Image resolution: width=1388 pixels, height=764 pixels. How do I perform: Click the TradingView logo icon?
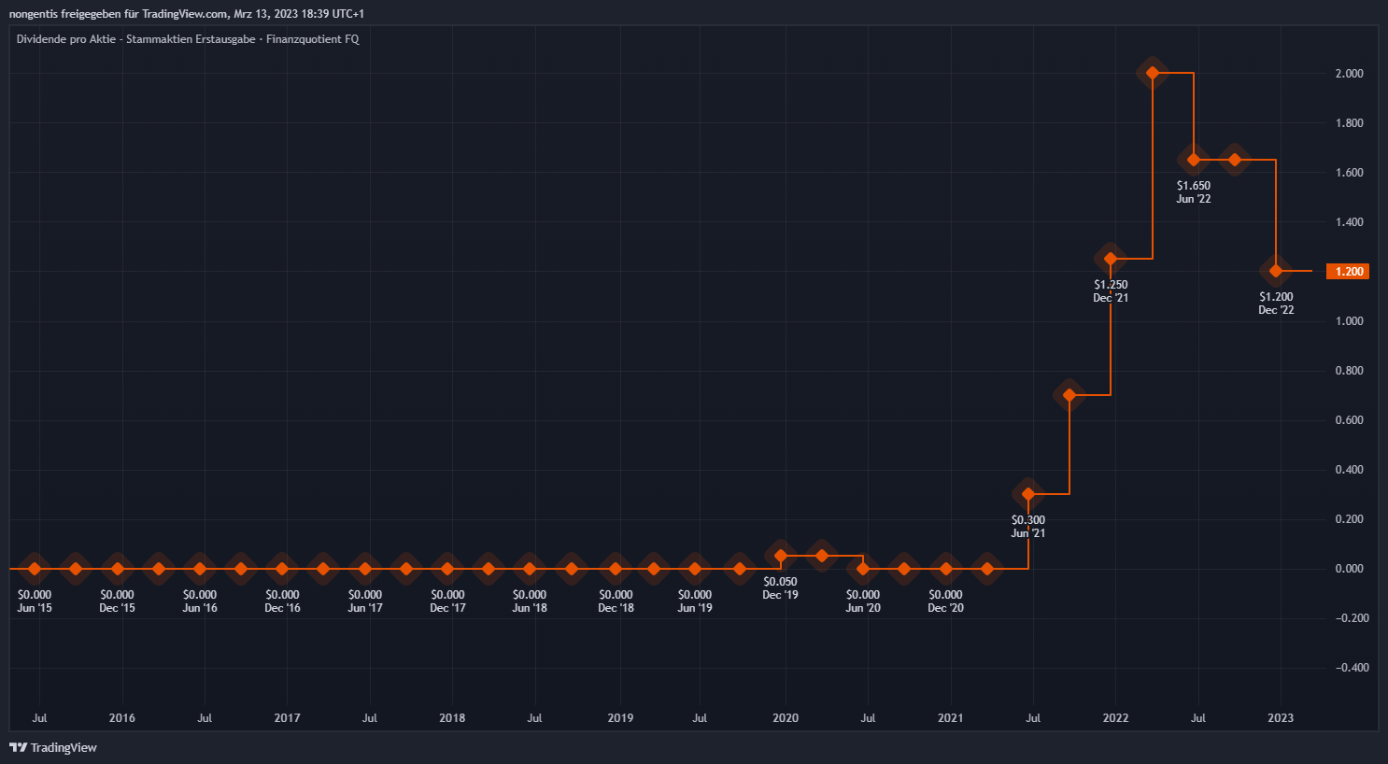[x=18, y=747]
